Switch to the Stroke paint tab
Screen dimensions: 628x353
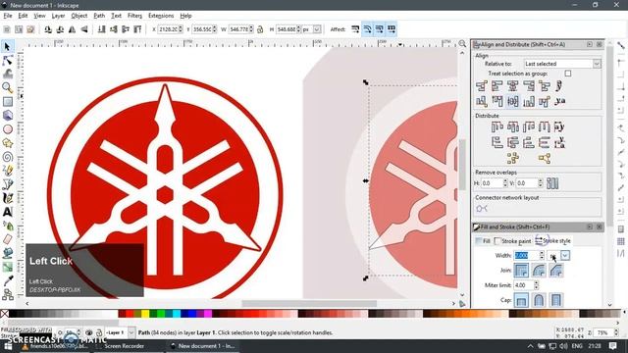[513, 241]
